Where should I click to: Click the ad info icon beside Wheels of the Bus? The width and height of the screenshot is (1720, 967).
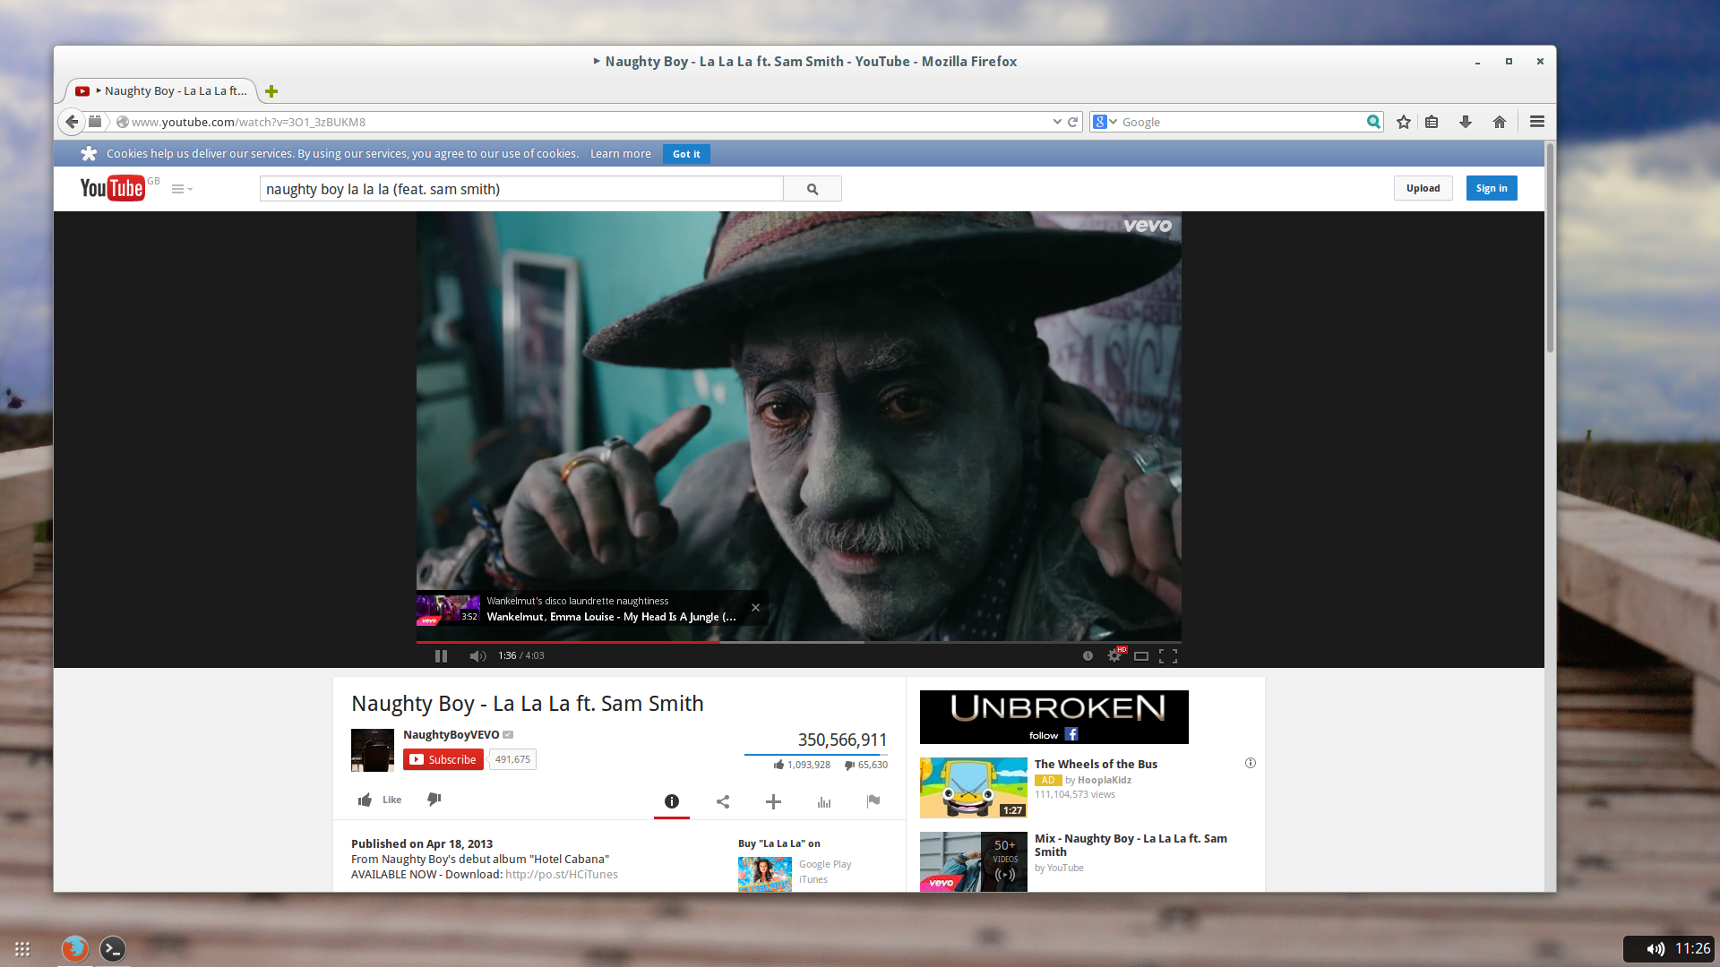(1251, 763)
